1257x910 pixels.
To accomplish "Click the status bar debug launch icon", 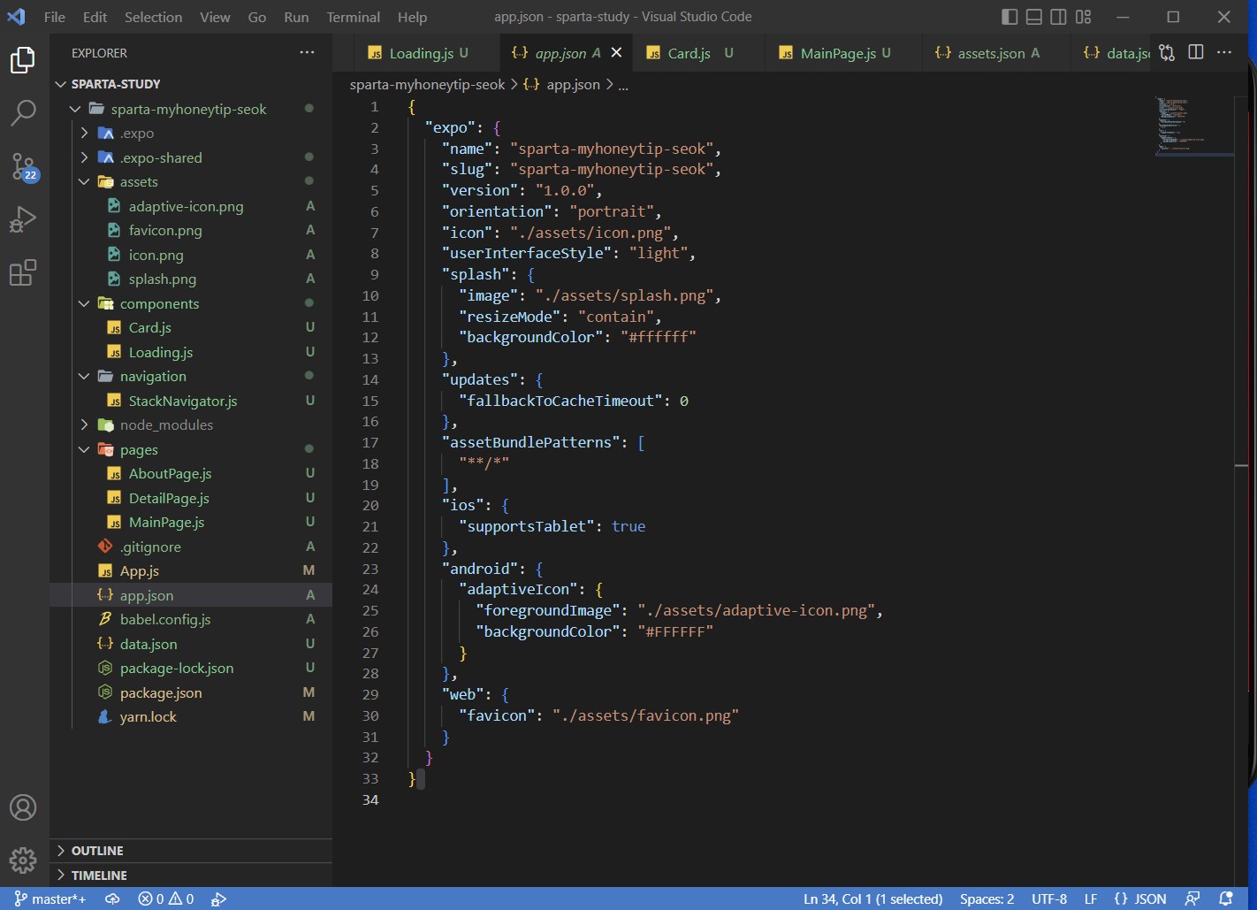I will point(219,899).
